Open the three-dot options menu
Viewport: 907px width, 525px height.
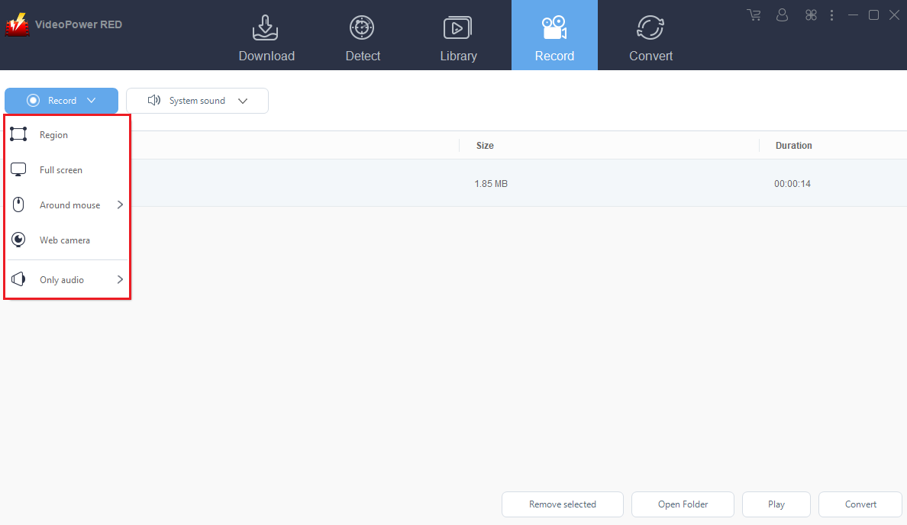point(832,15)
